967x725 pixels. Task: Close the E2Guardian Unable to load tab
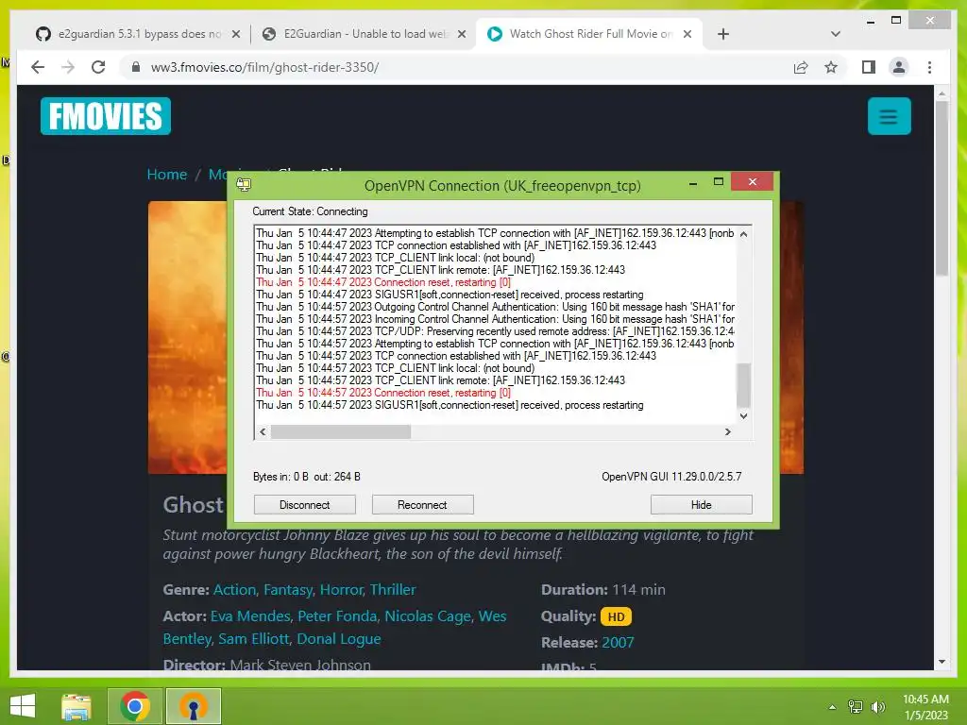(461, 34)
